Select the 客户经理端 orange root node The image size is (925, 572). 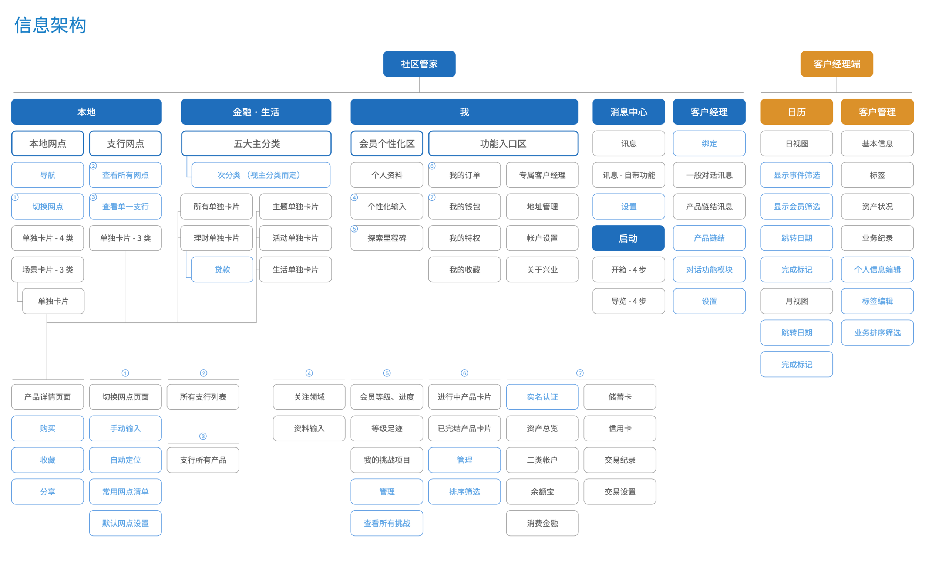(837, 64)
